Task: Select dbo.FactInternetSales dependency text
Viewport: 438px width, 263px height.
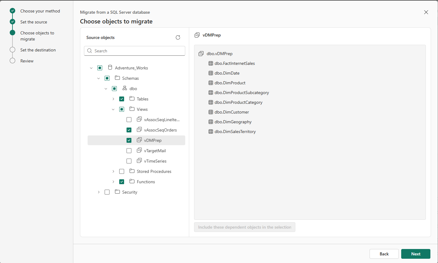Action: pos(235,63)
